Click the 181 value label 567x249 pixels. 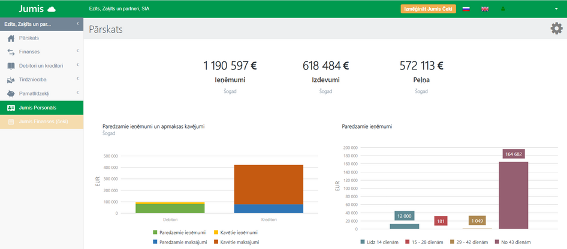[441, 221]
